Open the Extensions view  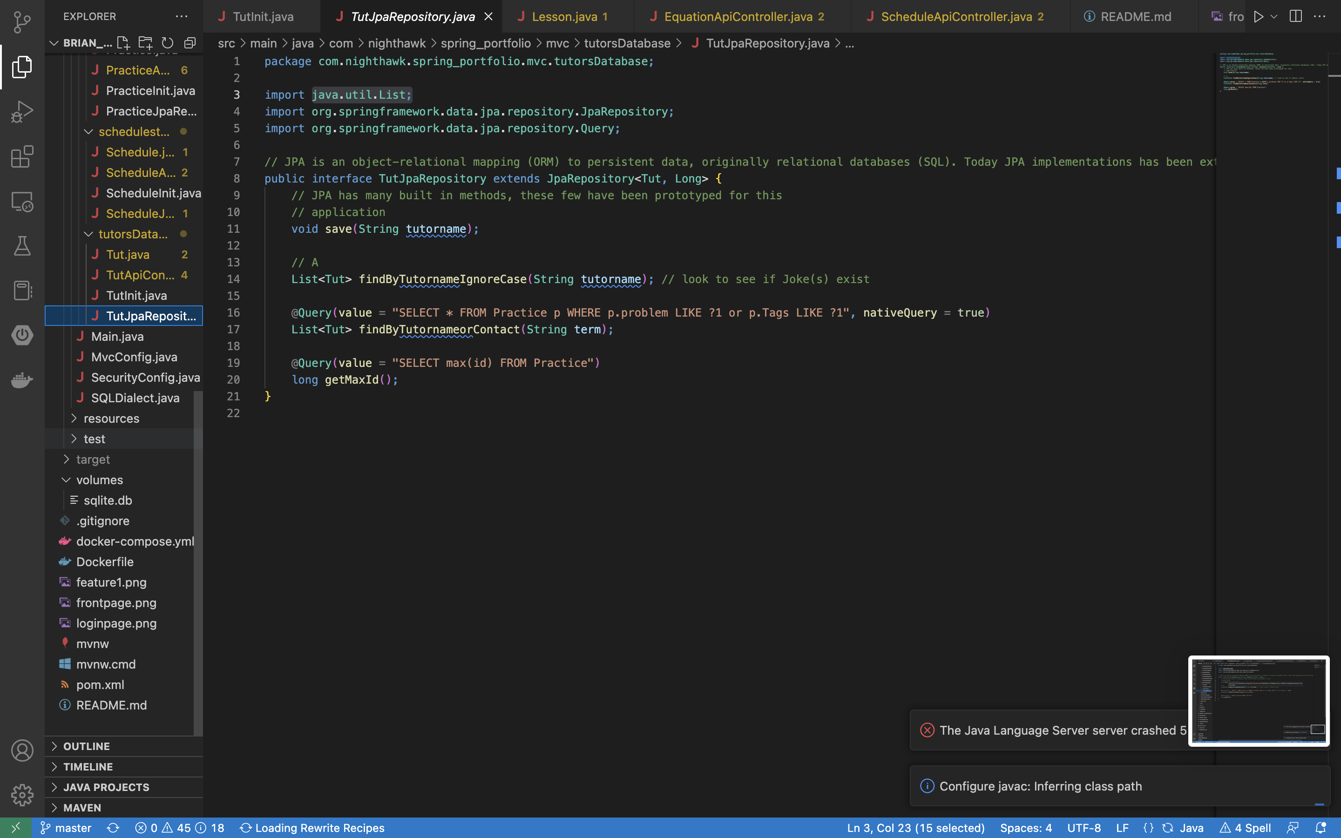click(22, 157)
